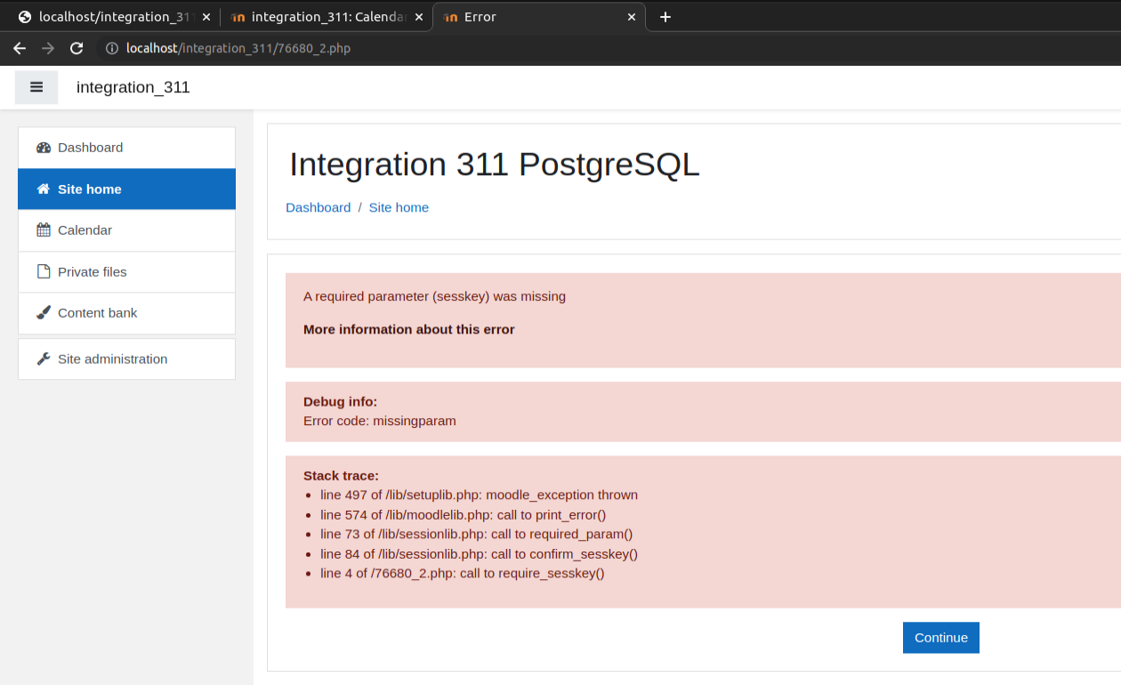
Task: Click the Site home house icon
Action: [44, 189]
